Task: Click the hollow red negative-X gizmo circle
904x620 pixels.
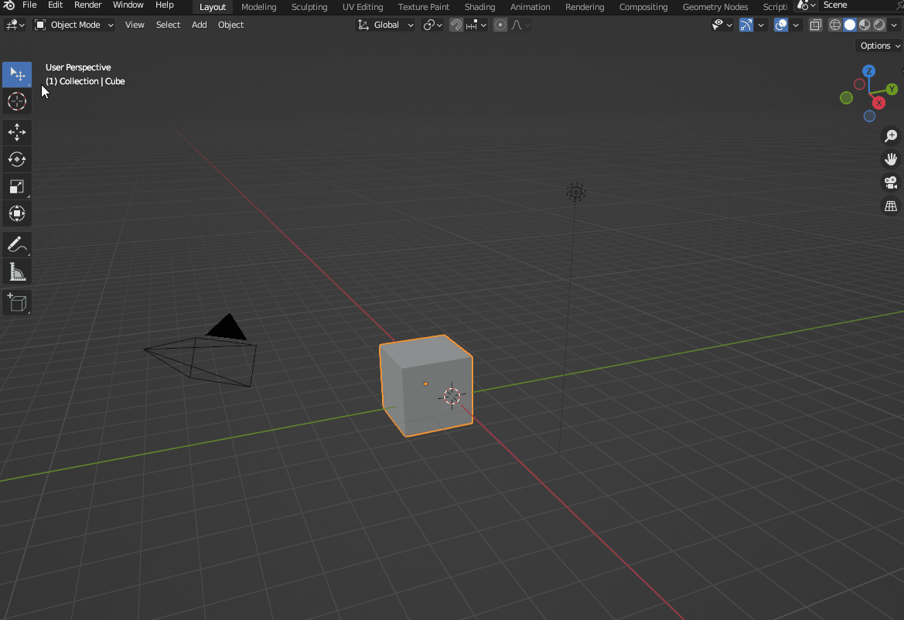Action: point(859,84)
